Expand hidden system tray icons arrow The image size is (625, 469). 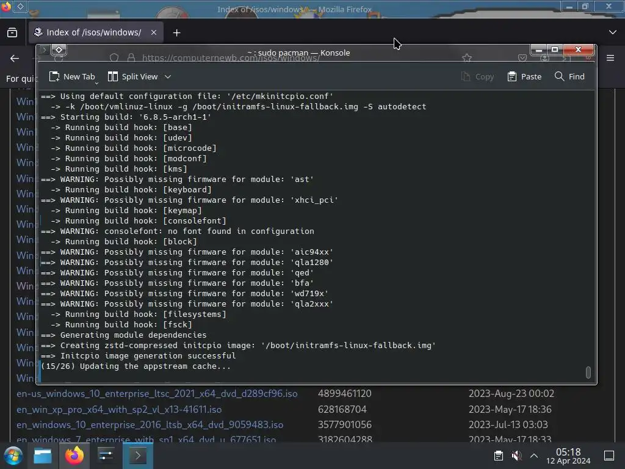pos(534,456)
